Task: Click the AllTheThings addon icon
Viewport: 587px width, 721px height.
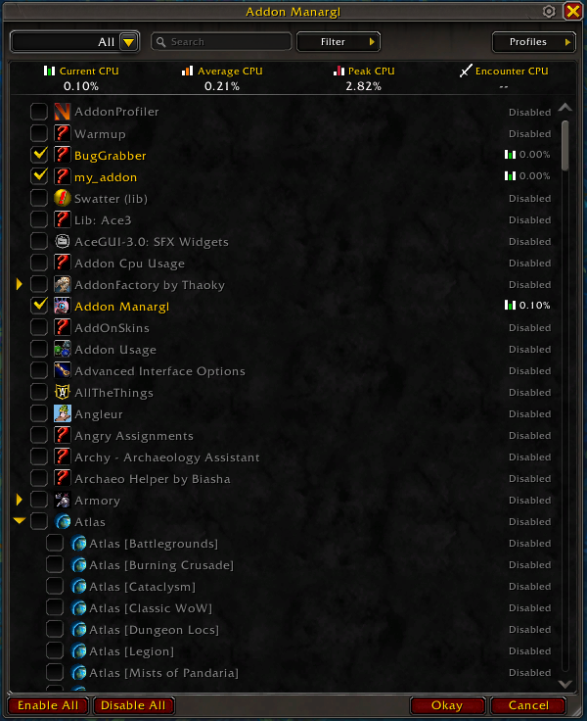Action: (62, 392)
